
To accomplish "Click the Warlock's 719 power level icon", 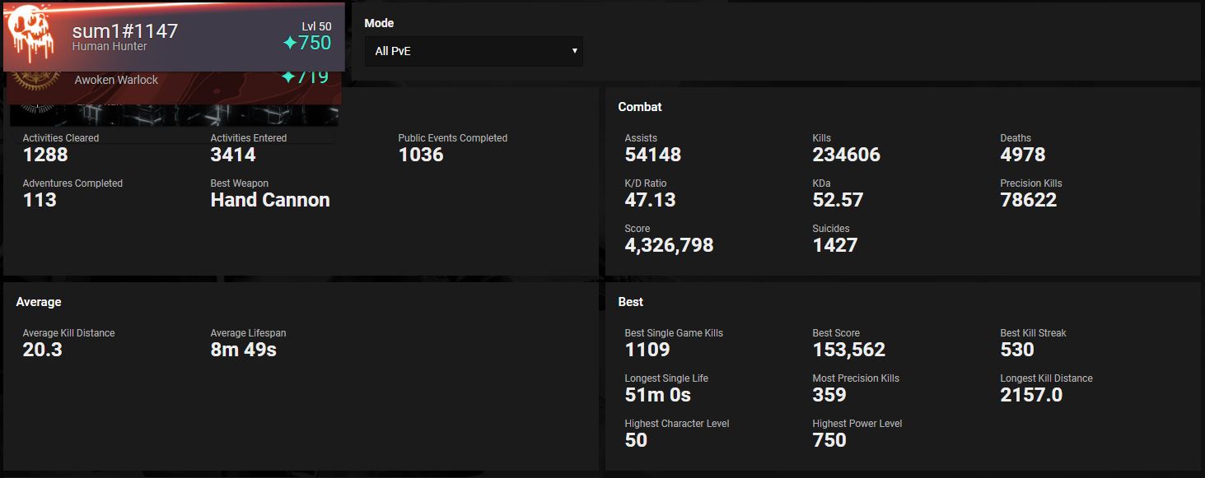I will [288, 78].
